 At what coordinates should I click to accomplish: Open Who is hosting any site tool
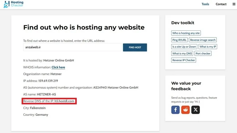[186, 33]
